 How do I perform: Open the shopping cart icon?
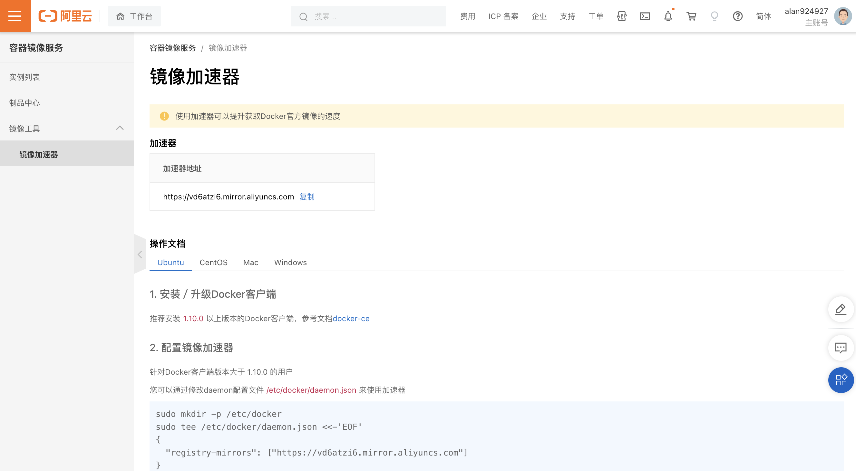(691, 16)
